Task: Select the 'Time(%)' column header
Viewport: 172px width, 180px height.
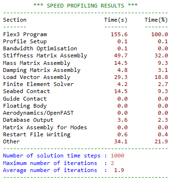Action: [156, 20]
